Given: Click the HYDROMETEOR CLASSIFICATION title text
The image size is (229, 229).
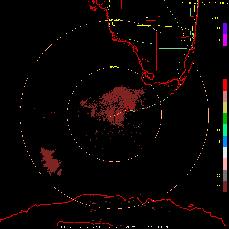Looking at the screenshot, I should point(89,227).
